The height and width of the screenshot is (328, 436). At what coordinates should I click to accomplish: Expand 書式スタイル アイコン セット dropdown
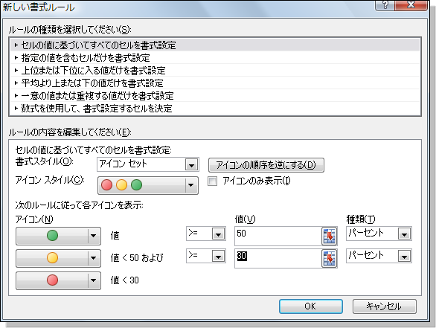(x=148, y=164)
